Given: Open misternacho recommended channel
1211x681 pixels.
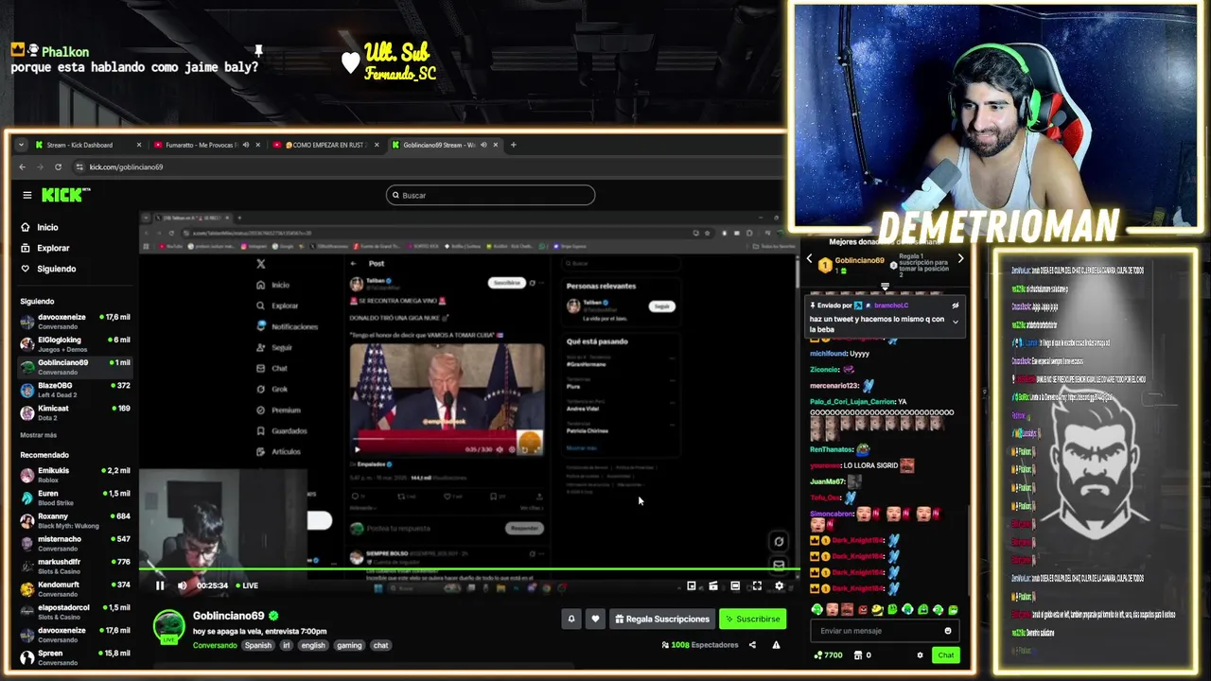Looking at the screenshot, I should coord(75,543).
